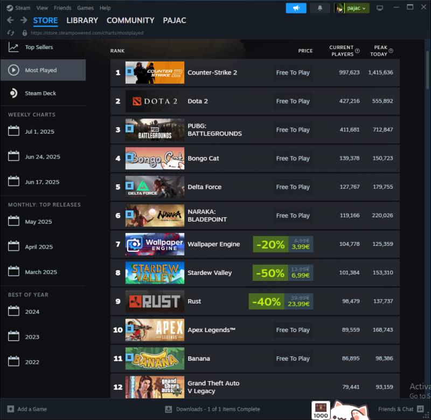Click Free To Play button for Dota 2

[293, 101]
